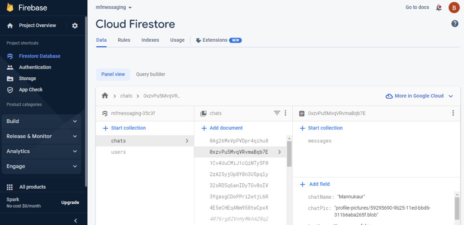
Task: Click plus icon beside Add document
Action: click(x=204, y=128)
